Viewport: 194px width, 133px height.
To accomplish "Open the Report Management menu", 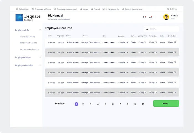I will click(133, 9).
